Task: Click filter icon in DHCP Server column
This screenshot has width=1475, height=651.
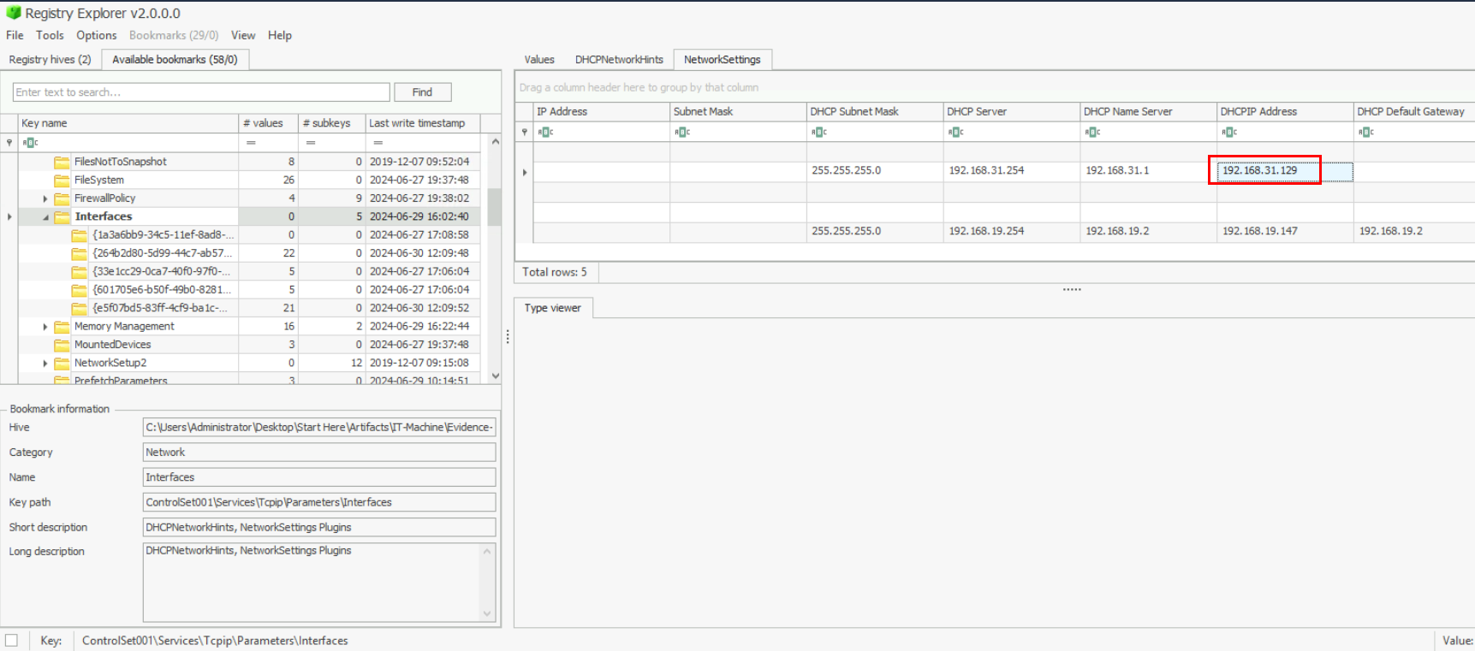Action: click(956, 132)
